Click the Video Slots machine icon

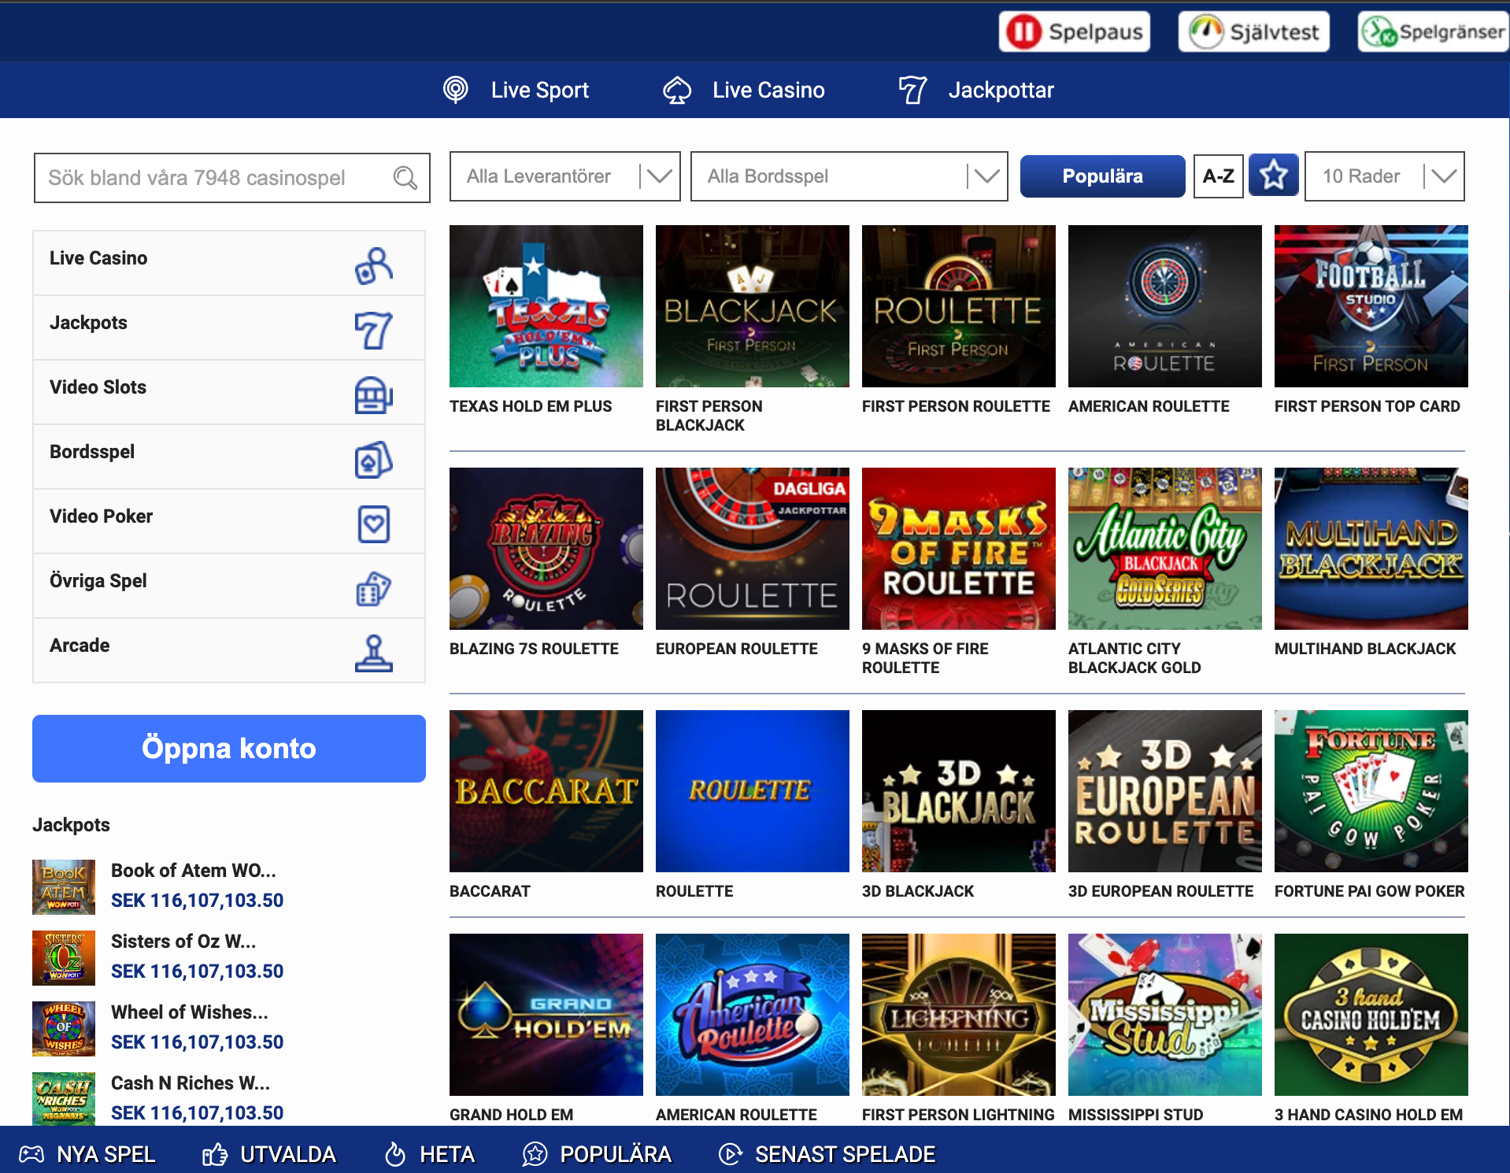click(x=373, y=394)
